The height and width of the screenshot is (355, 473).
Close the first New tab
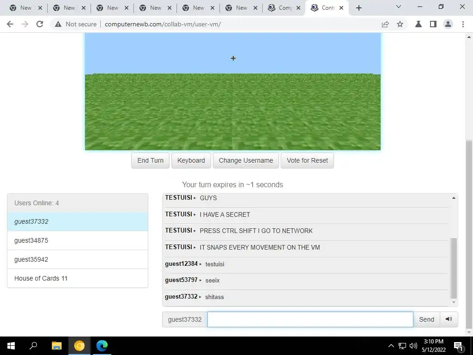pos(40,8)
